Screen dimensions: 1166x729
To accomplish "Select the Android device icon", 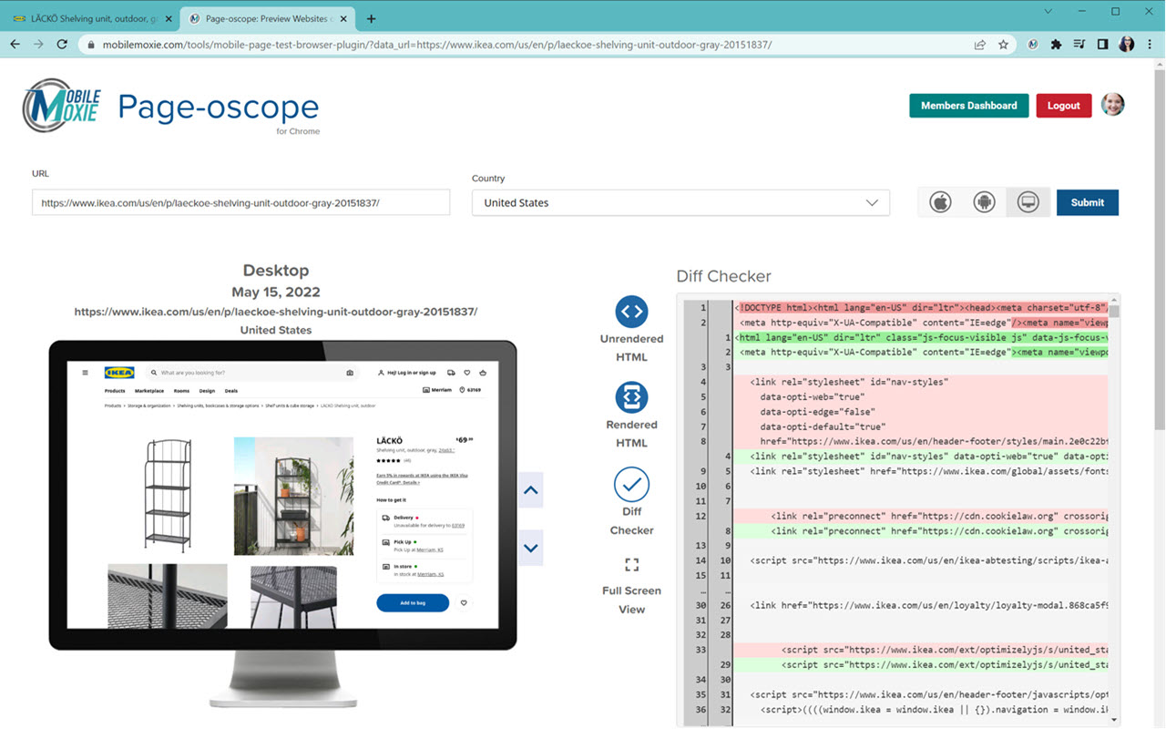I will tap(984, 201).
